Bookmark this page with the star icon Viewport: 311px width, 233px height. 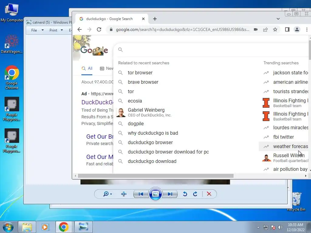(275, 29)
